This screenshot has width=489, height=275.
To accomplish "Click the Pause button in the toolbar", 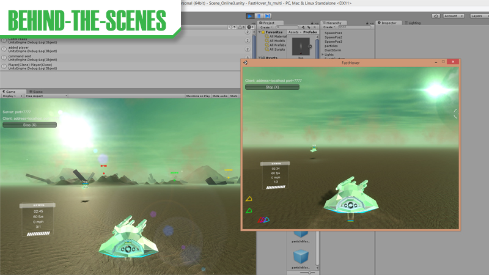I will (x=259, y=15).
